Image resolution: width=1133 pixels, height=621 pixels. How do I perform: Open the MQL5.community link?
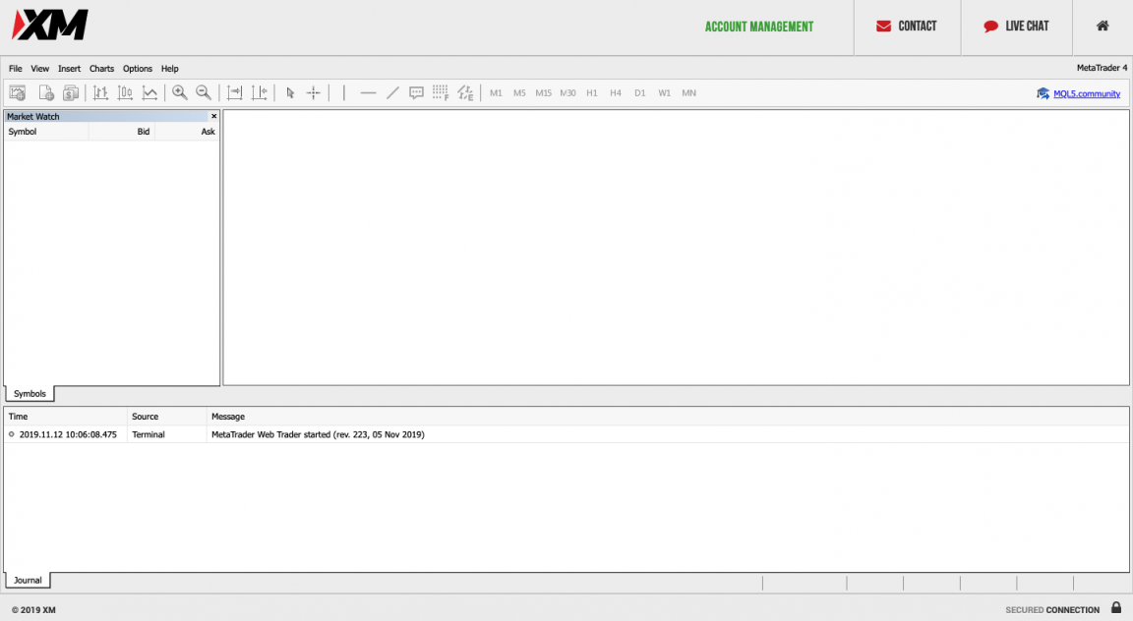1086,94
